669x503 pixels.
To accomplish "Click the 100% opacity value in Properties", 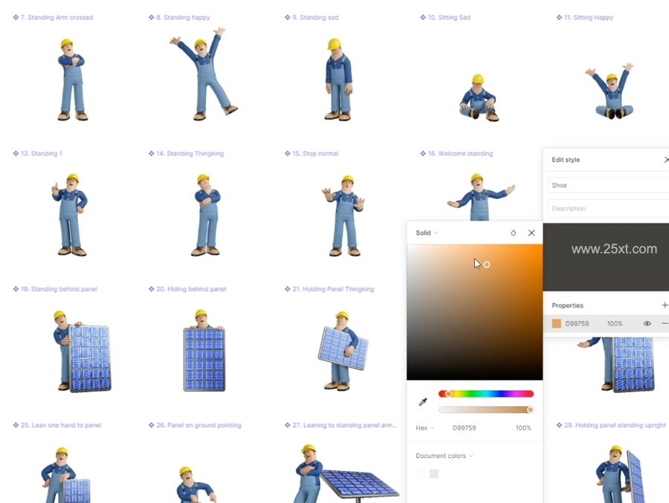I will click(615, 324).
